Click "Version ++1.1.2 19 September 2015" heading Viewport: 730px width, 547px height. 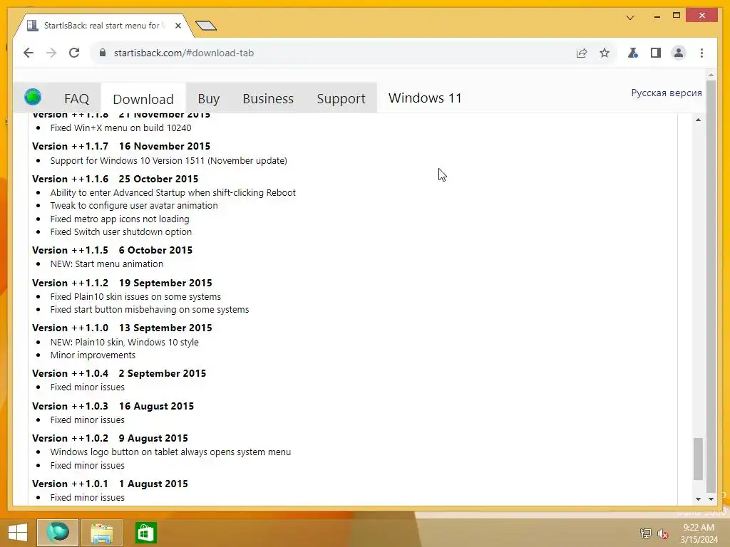122,283
